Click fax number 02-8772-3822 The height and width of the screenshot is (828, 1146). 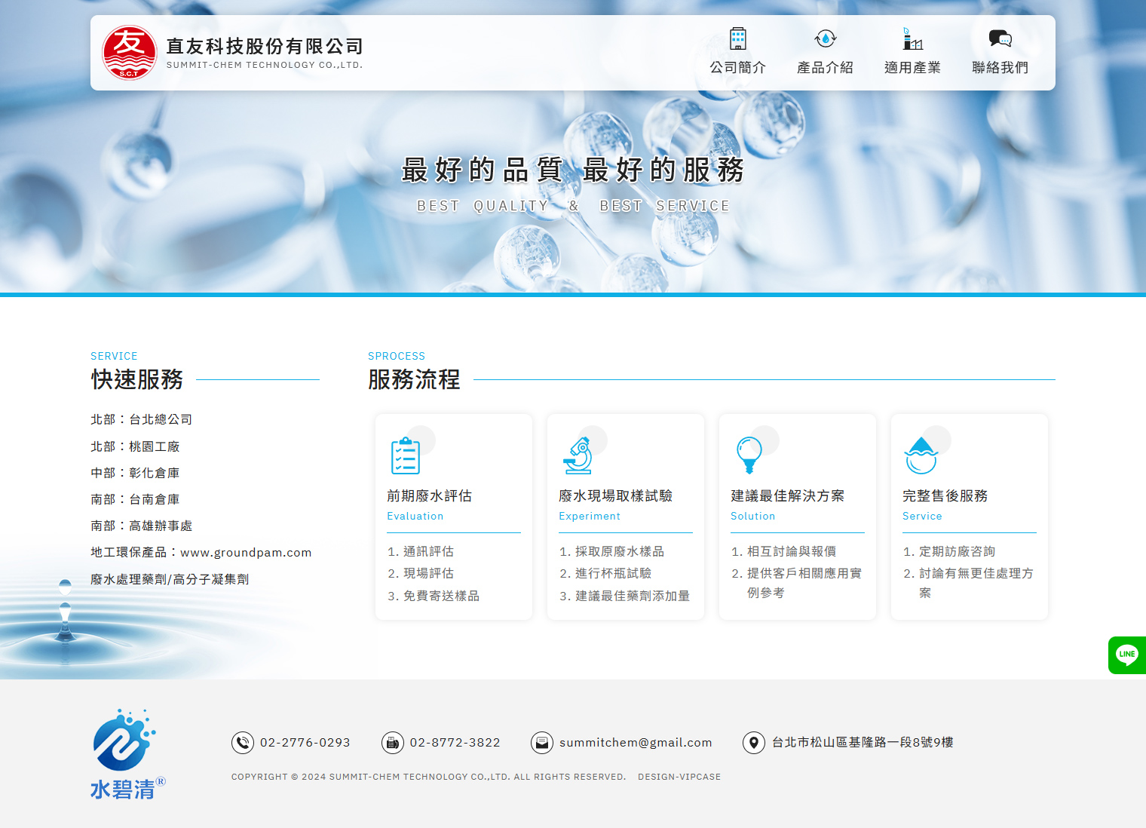click(455, 743)
